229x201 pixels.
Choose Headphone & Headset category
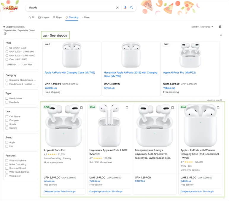click(x=7, y=84)
